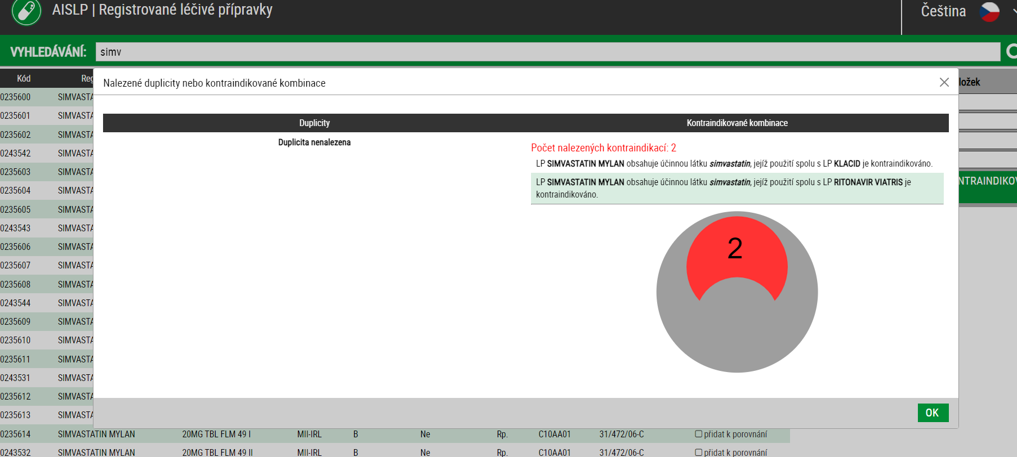Click the search magnifier icon
This screenshot has width=1017, height=457.
[x=1011, y=52]
